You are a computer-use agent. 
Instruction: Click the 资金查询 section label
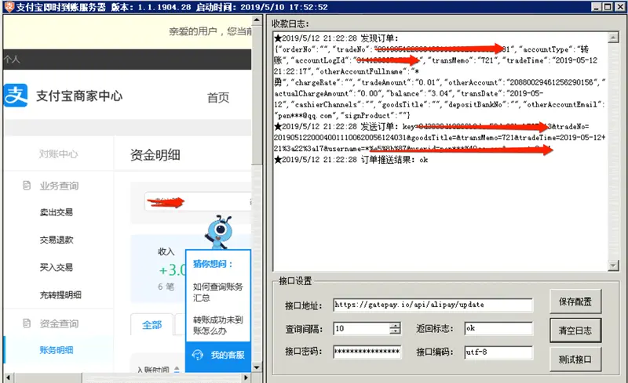(x=60, y=323)
